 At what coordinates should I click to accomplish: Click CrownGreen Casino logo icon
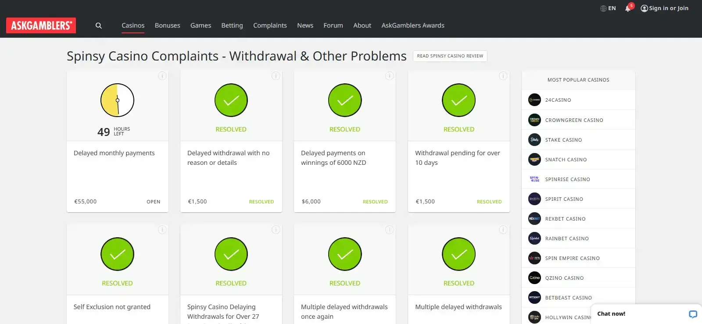pos(534,120)
